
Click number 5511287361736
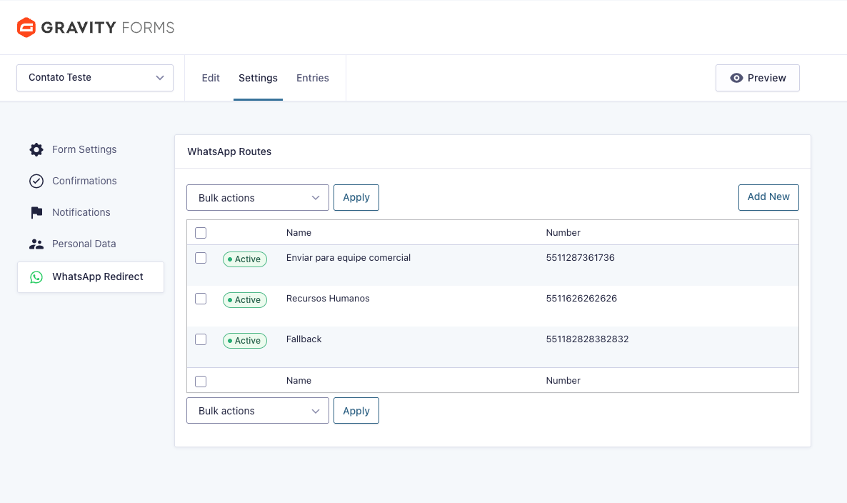click(x=580, y=258)
